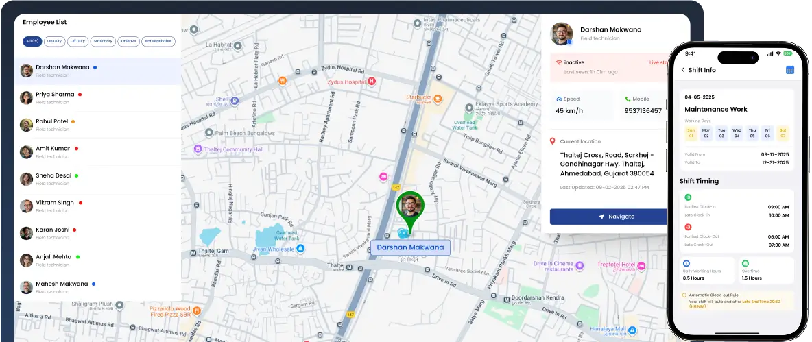This screenshot has width=812, height=342.
Task: Filter employees by Stationary status
Action: [x=103, y=41]
